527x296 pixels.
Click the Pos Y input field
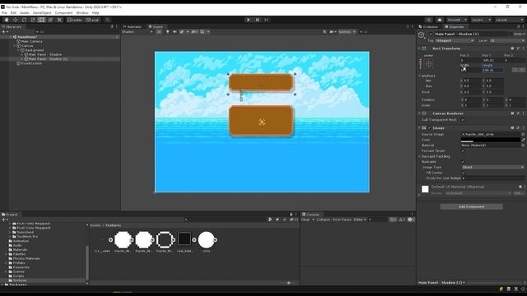pyautogui.click(x=492, y=60)
